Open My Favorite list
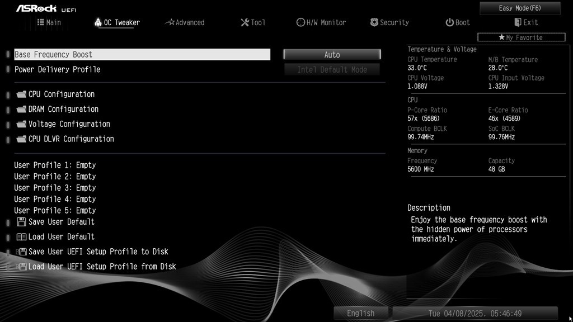573x322 pixels. pyautogui.click(x=521, y=37)
